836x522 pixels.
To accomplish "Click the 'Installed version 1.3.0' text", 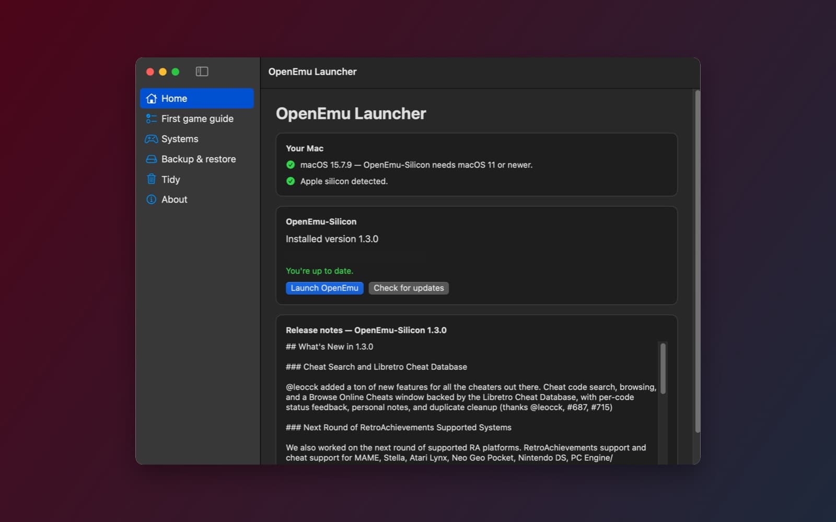I will pyautogui.click(x=332, y=239).
